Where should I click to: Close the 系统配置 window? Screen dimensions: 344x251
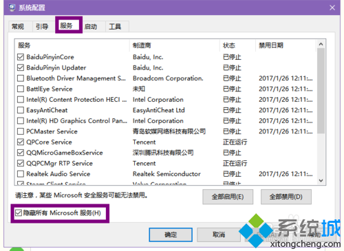click(332, 8)
